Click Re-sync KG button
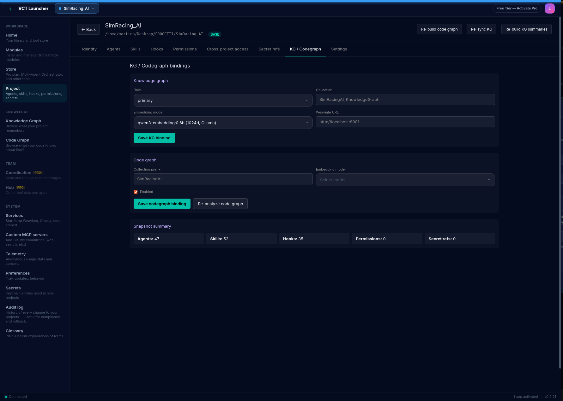Image resolution: width=563 pixels, height=401 pixels. (x=481, y=29)
